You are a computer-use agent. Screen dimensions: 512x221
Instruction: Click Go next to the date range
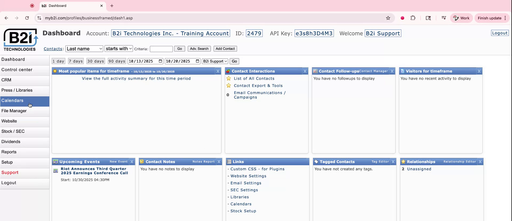(234, 61)
